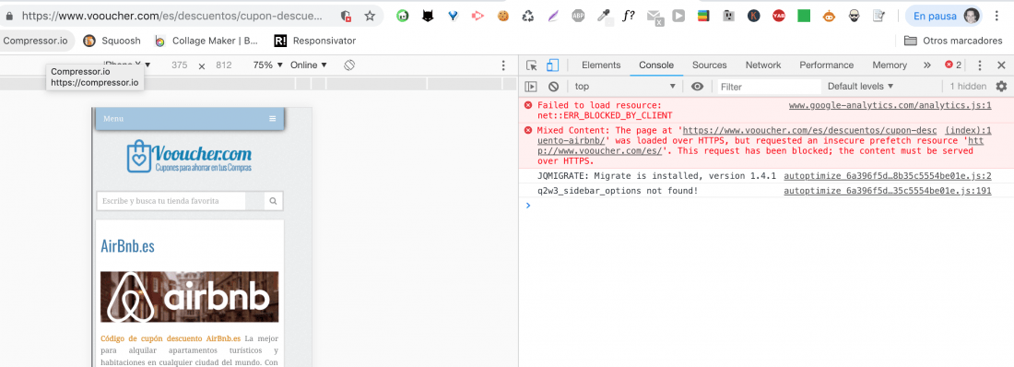Open the mail checker extension icon
The image size is (1014, 367).
[654, 18]
